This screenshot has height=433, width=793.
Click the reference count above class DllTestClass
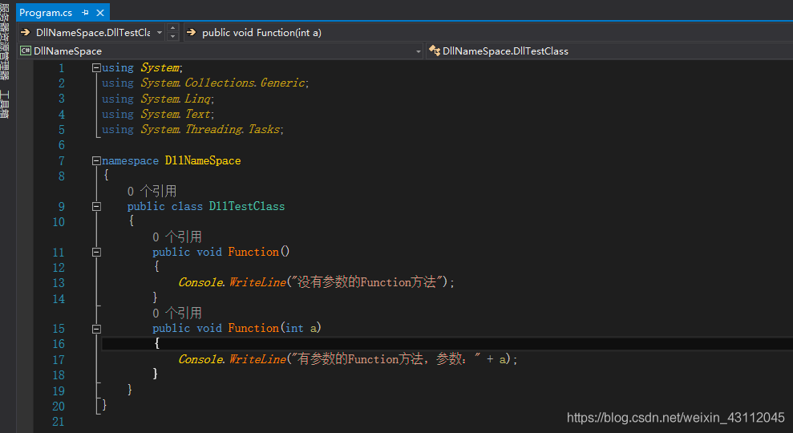tap(152, 191)
